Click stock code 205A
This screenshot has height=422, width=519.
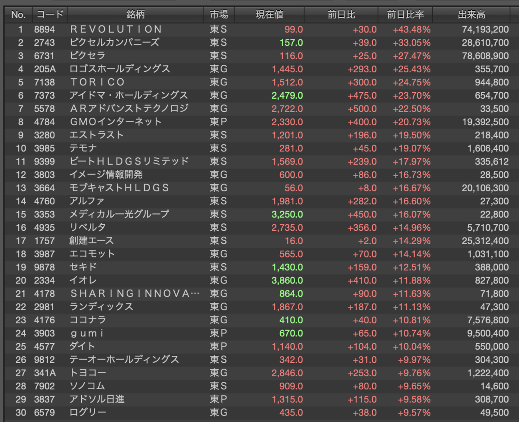pos(45,69)
